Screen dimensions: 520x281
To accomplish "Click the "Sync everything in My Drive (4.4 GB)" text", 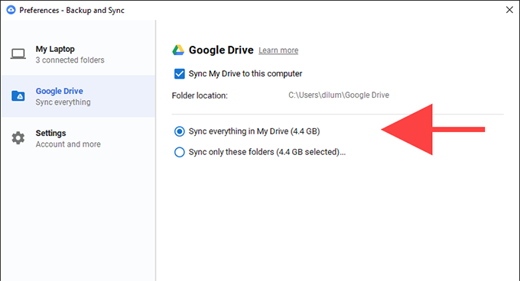I will 254,131.
